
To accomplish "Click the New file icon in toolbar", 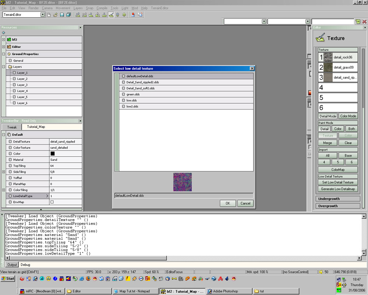I will coord(49,15).
